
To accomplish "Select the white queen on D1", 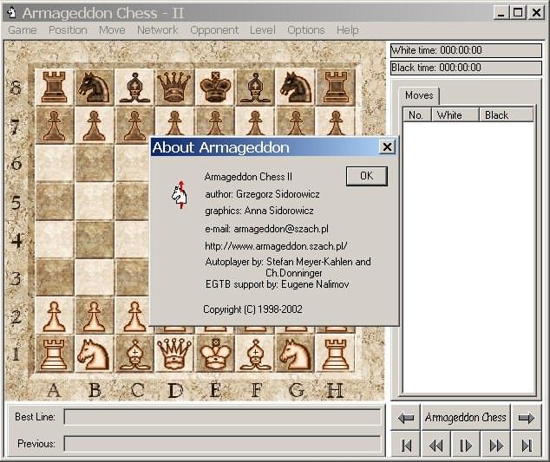I will [x=174, y=354].
